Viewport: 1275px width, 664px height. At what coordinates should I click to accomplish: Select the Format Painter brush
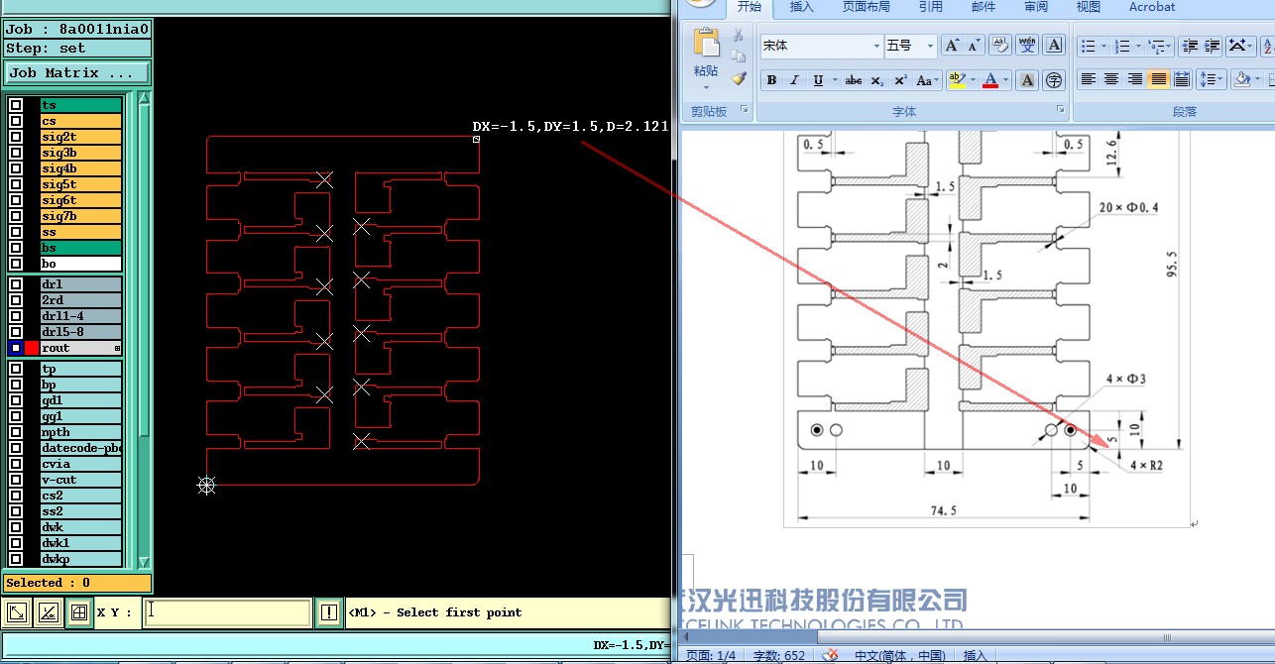pos(739,78)
